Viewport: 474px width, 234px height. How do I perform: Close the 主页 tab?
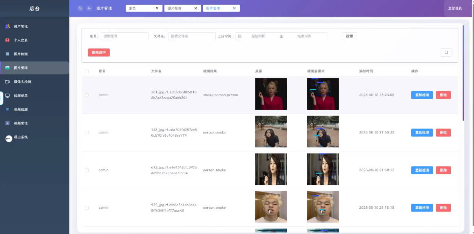[157, 9]
